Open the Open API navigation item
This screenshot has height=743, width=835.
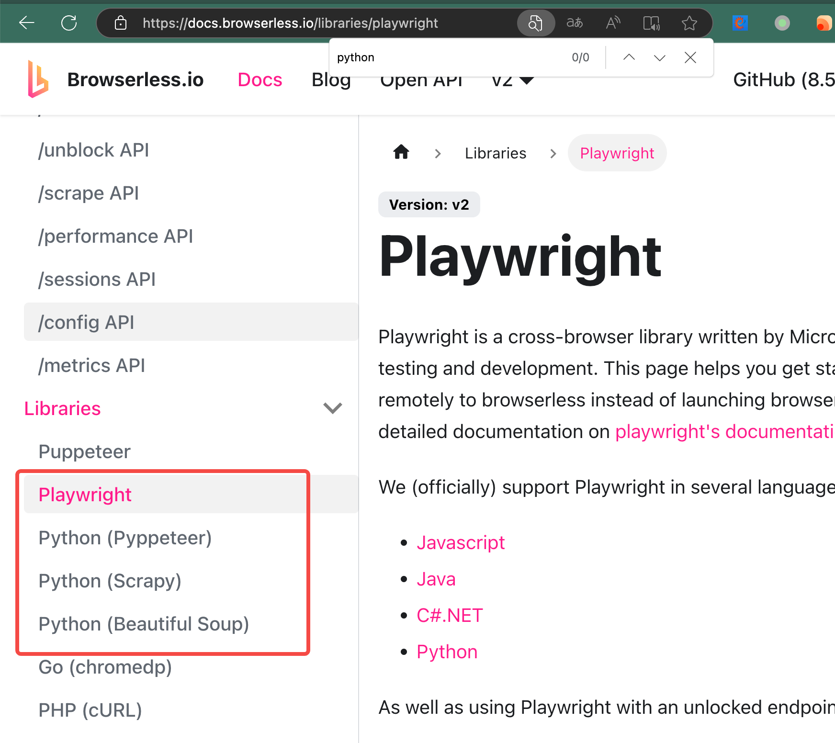pos(421,80)
